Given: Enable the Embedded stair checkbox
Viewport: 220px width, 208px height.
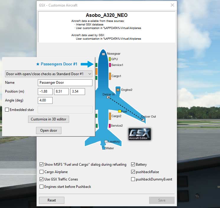Looking at the screenshot, I should [7, 110].
